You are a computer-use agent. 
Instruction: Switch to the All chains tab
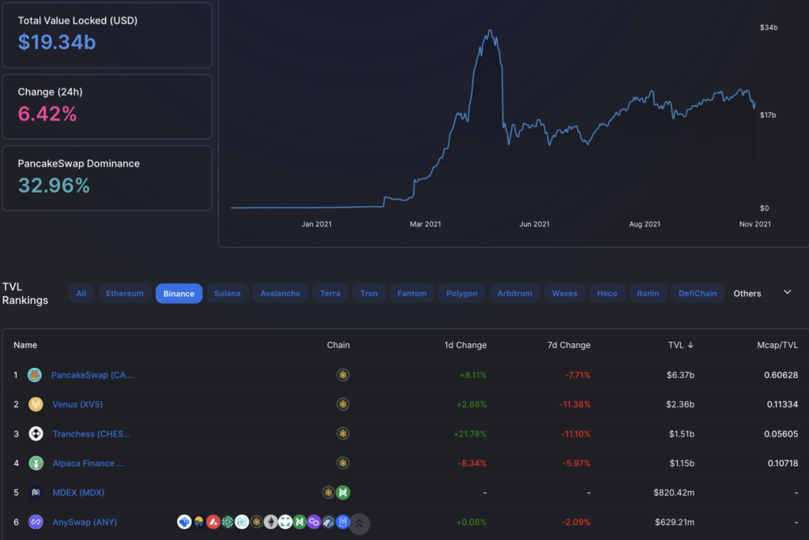click(81, 293)
